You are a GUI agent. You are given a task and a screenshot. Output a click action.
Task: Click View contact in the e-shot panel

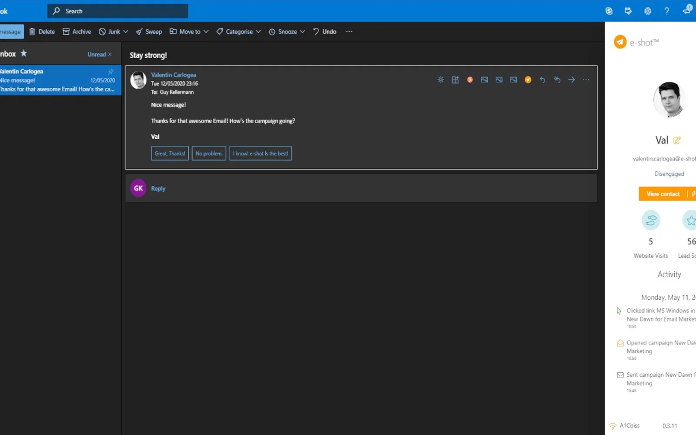[x=663, y=194]
